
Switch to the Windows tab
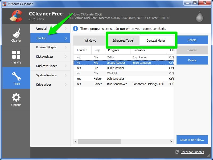coord(90,41)
